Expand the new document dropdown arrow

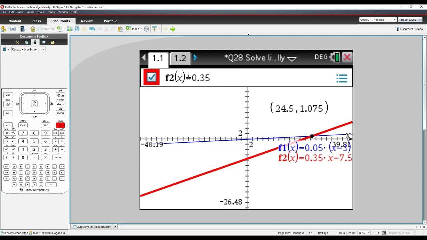click(x=64, y=29)
